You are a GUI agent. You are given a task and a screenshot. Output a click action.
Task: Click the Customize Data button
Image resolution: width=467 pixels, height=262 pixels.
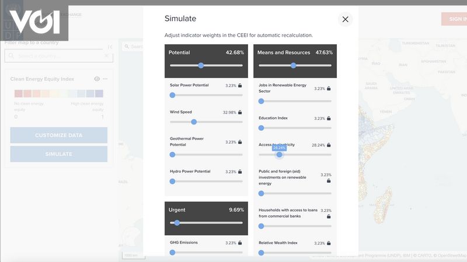59,135
